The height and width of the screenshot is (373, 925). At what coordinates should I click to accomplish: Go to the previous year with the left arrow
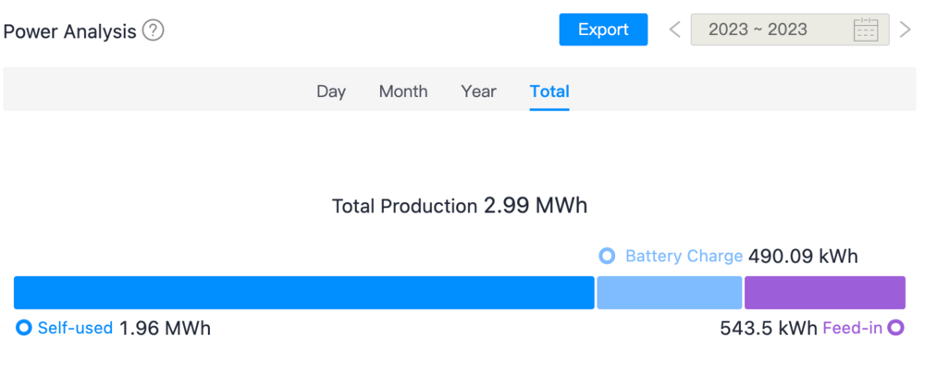click(674, 30)
